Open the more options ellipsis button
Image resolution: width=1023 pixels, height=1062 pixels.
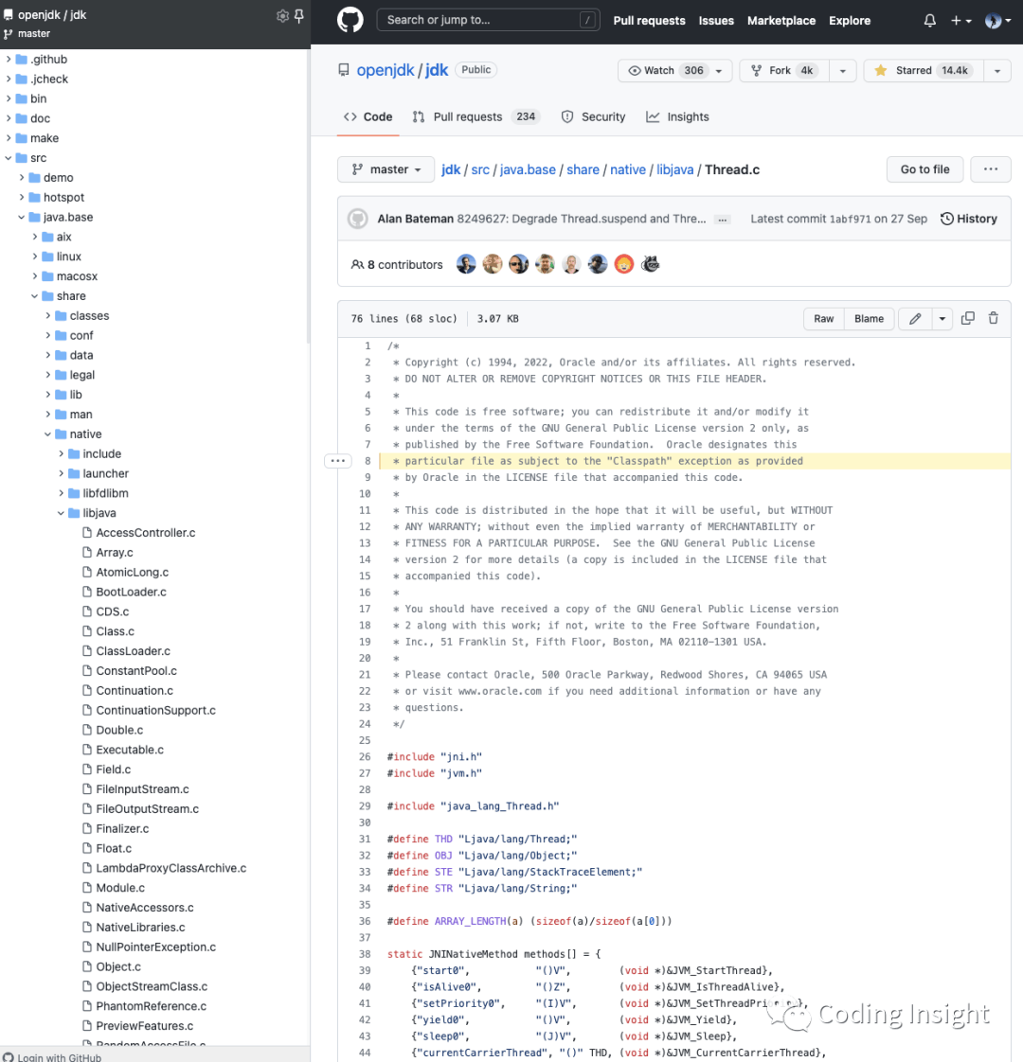[991, 169]
